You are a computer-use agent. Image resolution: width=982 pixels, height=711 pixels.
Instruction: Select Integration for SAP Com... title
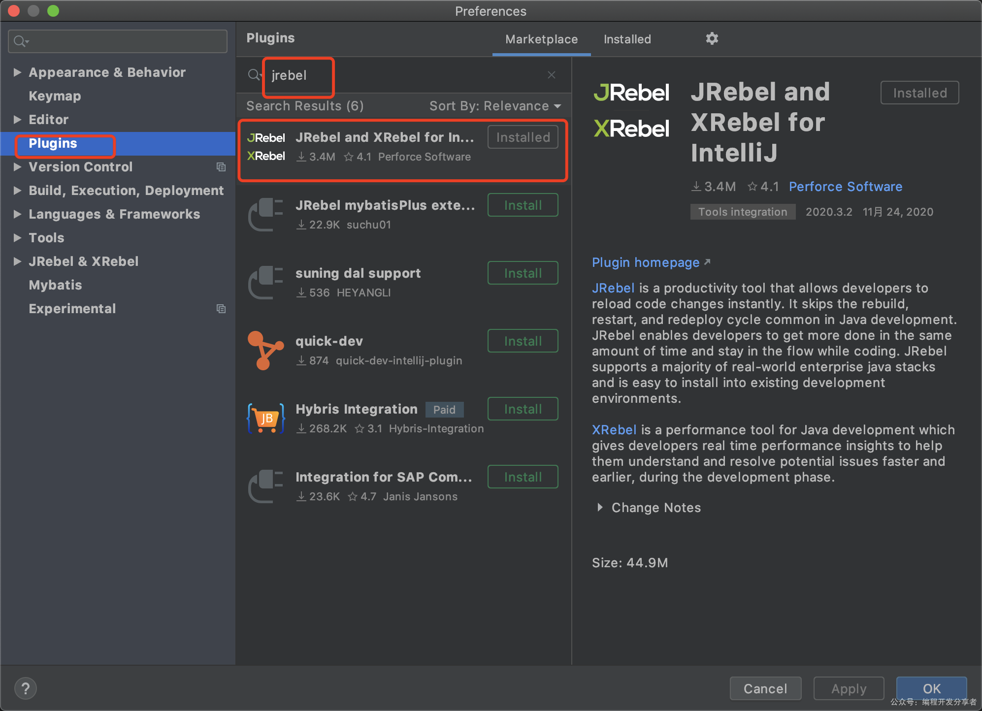pyautogui.click(x=384, y=477)
